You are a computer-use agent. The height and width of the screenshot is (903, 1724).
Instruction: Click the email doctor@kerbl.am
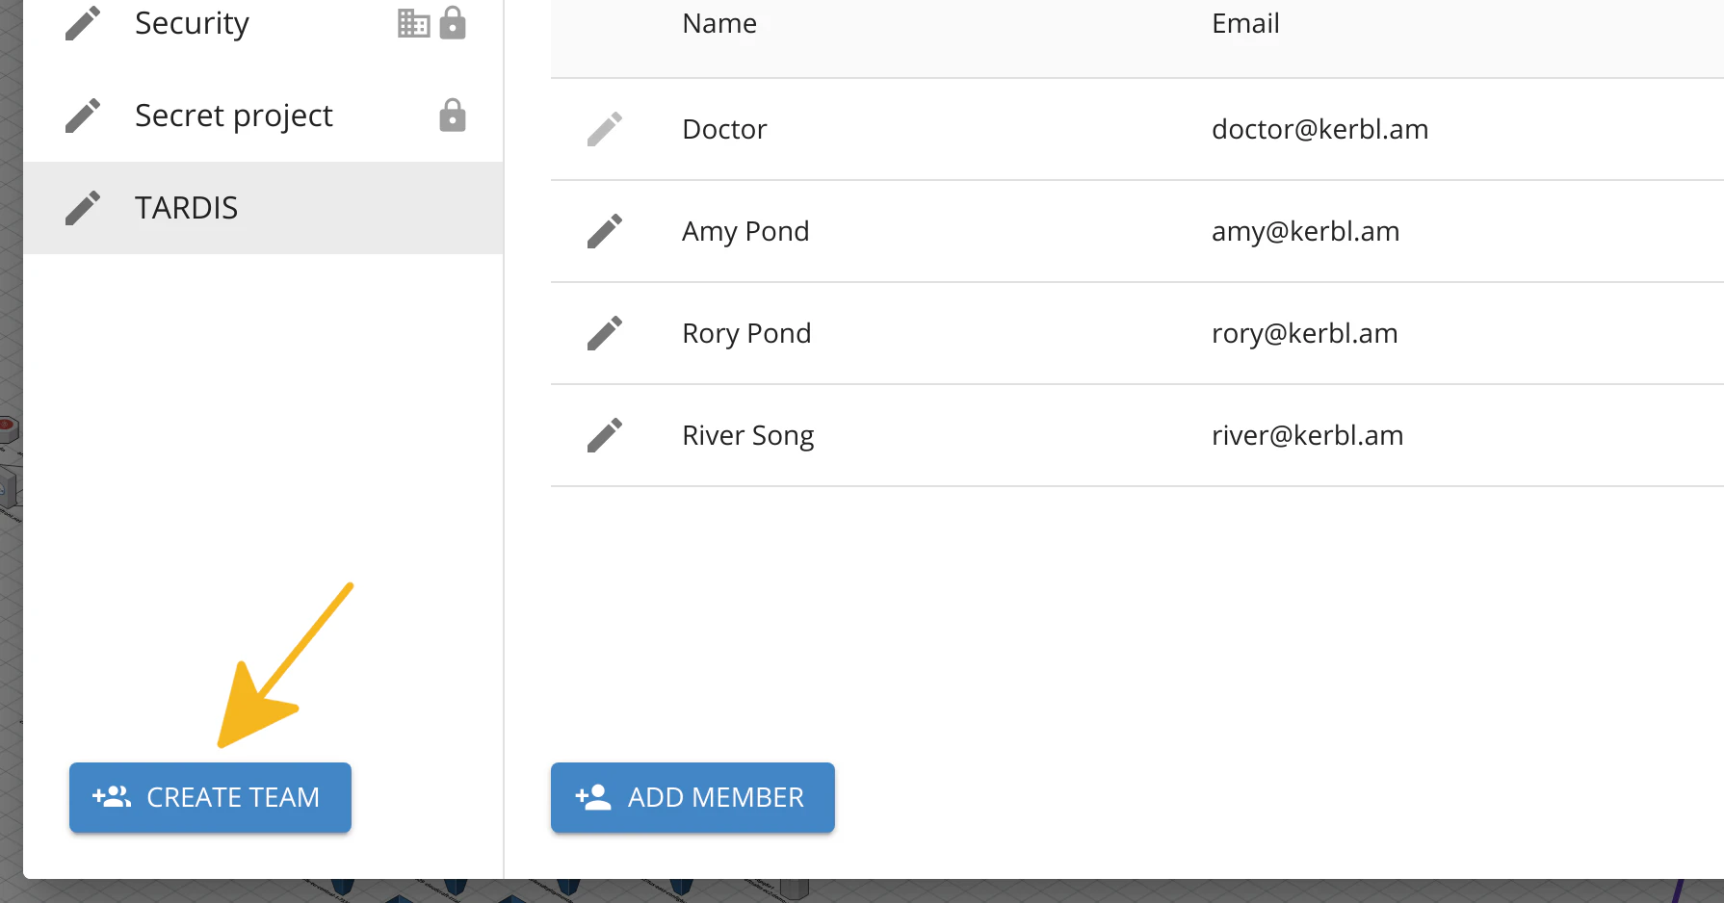pos(1319,129)
